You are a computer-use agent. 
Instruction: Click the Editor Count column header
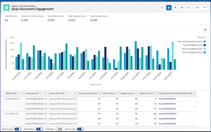108,93
